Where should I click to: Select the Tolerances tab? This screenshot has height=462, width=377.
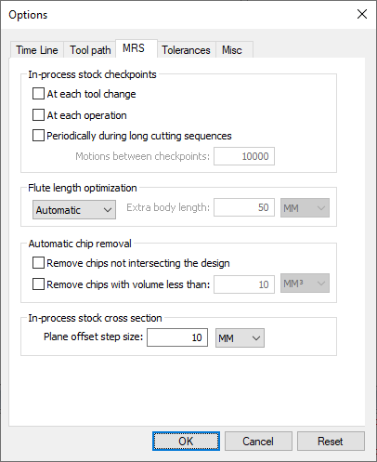(x=186, y=50)
